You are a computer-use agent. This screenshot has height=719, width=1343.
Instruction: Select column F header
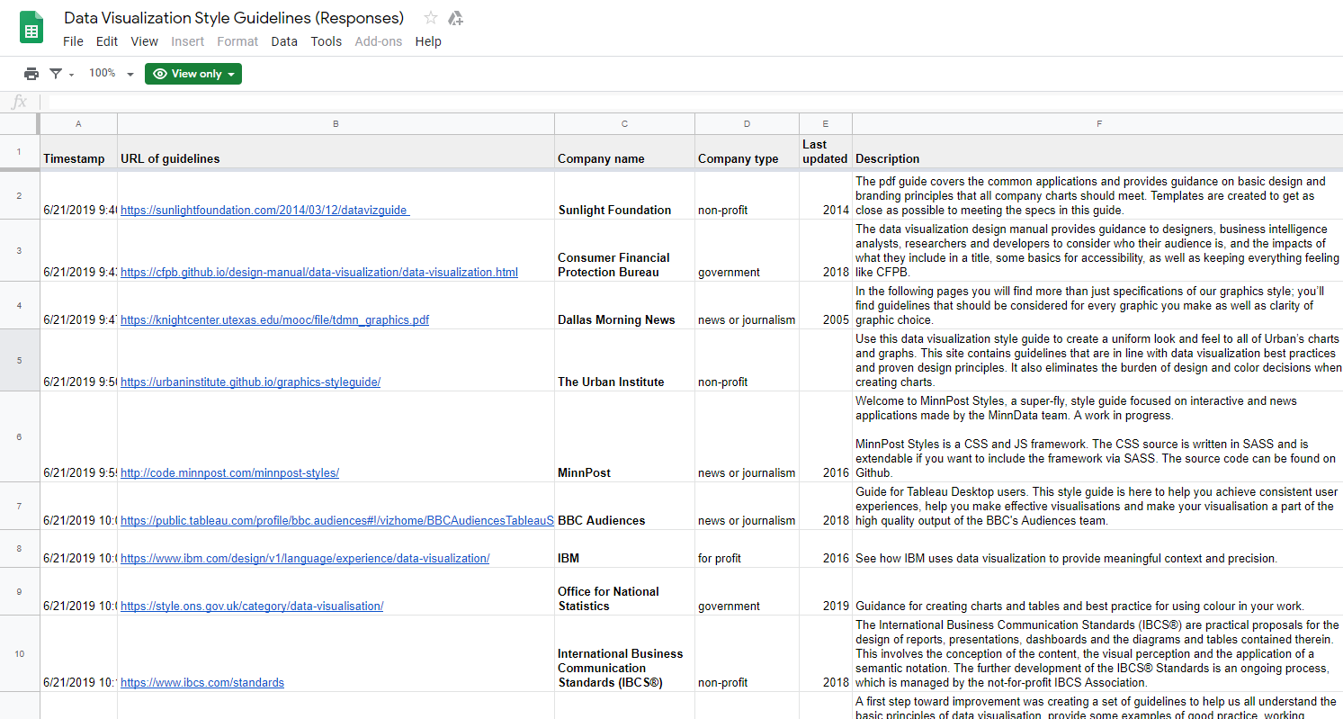(x=1098, y=123)
